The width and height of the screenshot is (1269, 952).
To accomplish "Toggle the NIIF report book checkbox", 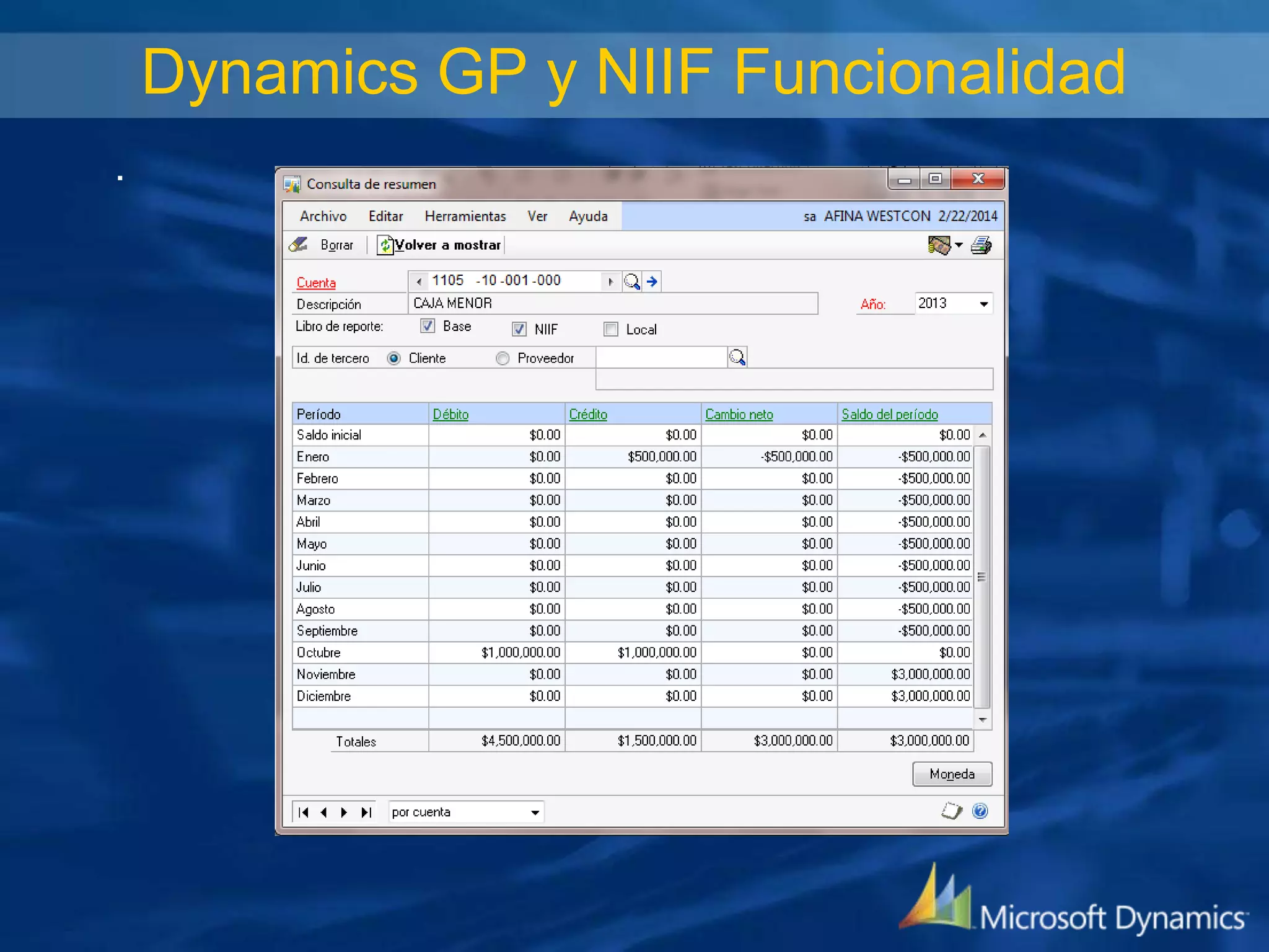I will pyautogui.click(x=519, y=329).
